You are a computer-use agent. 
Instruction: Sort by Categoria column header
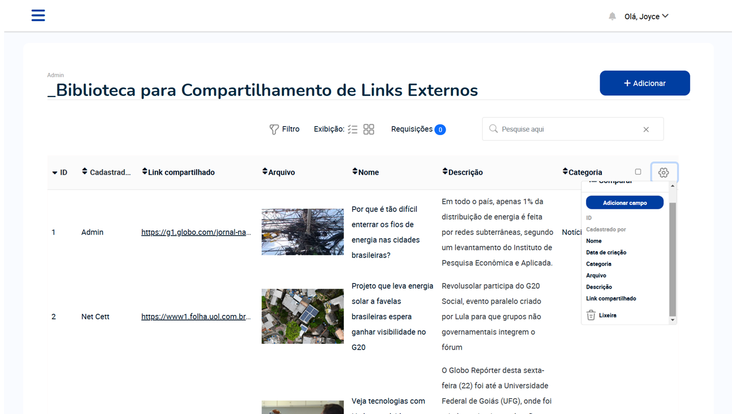pyautogui.click(x=582, y=172)
